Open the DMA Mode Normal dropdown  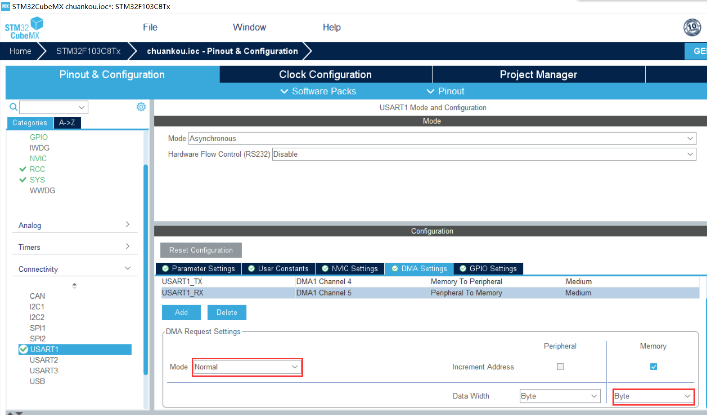[247, 367]
